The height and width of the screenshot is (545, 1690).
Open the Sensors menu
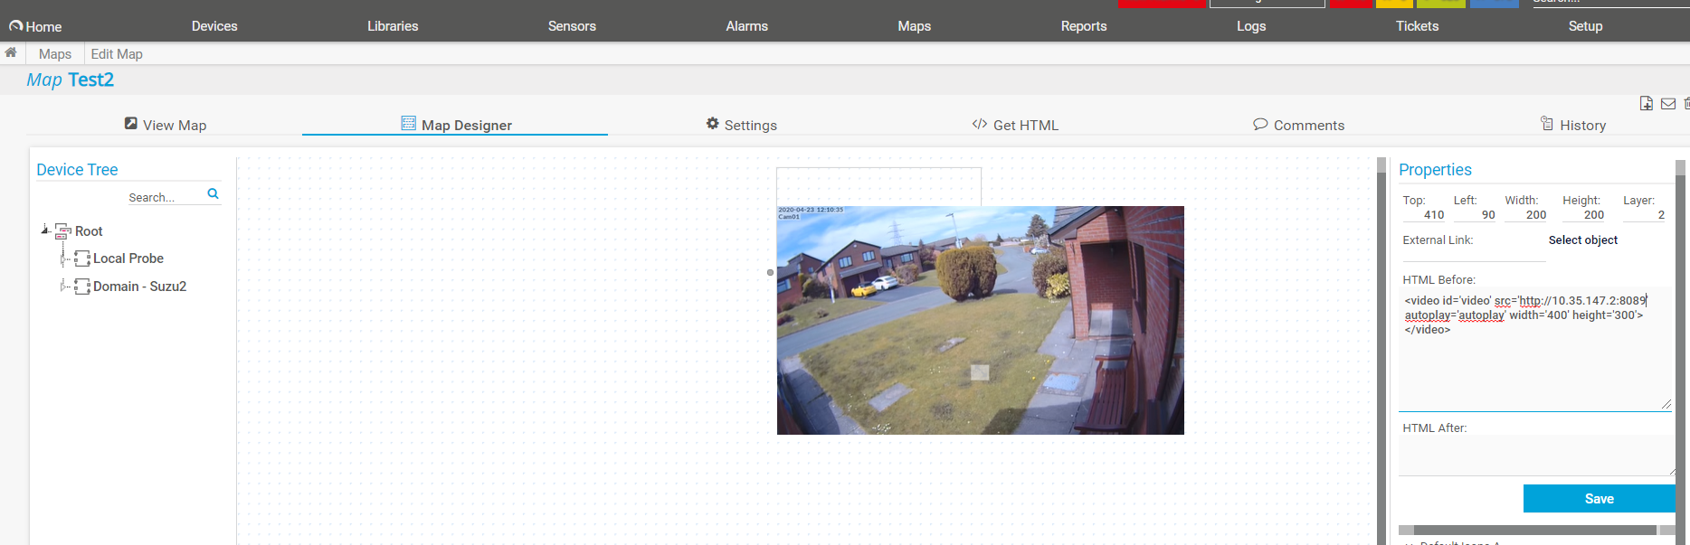pyautogui.click(x=572, y=26)
